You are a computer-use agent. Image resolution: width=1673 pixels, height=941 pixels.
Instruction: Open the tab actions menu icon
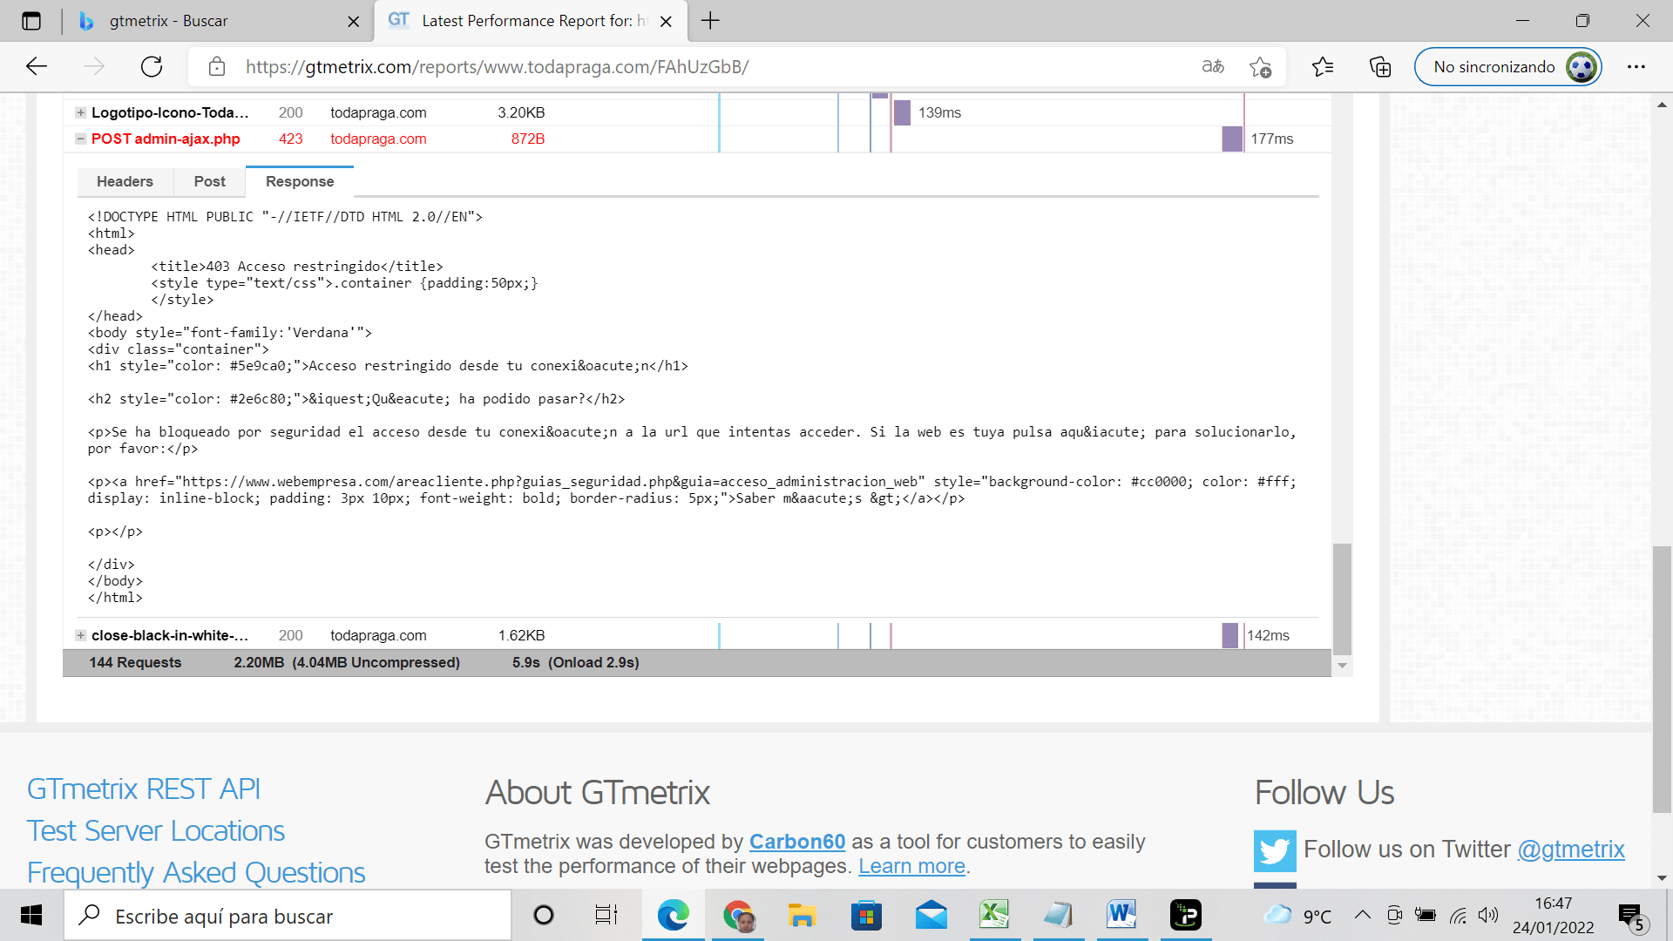[x=31, y=21]
